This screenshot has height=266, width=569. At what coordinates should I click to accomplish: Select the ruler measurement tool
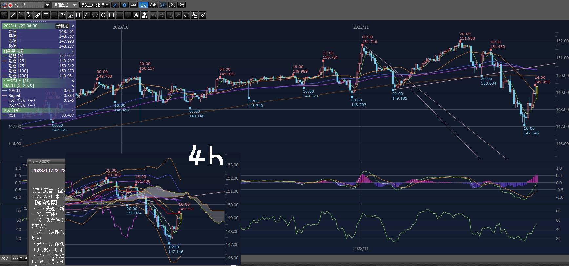tap(37, 15)
